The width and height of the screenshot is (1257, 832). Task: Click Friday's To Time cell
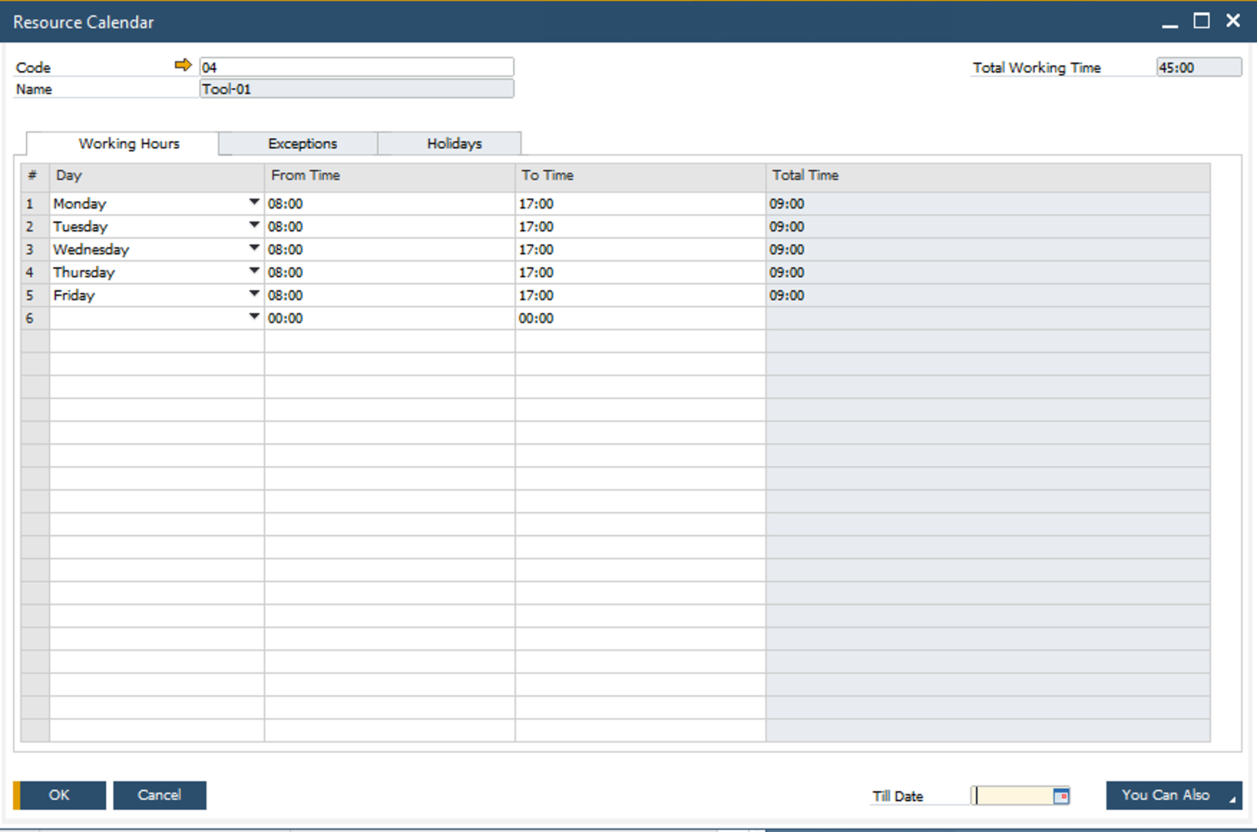(x=640, y=296)
